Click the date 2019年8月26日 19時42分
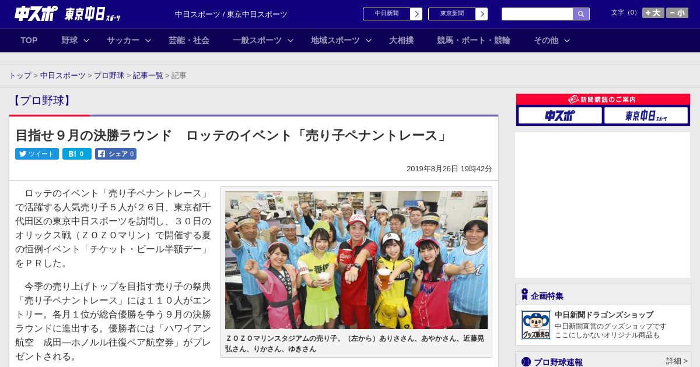700x367 pixels. click(x=449, y=169)
